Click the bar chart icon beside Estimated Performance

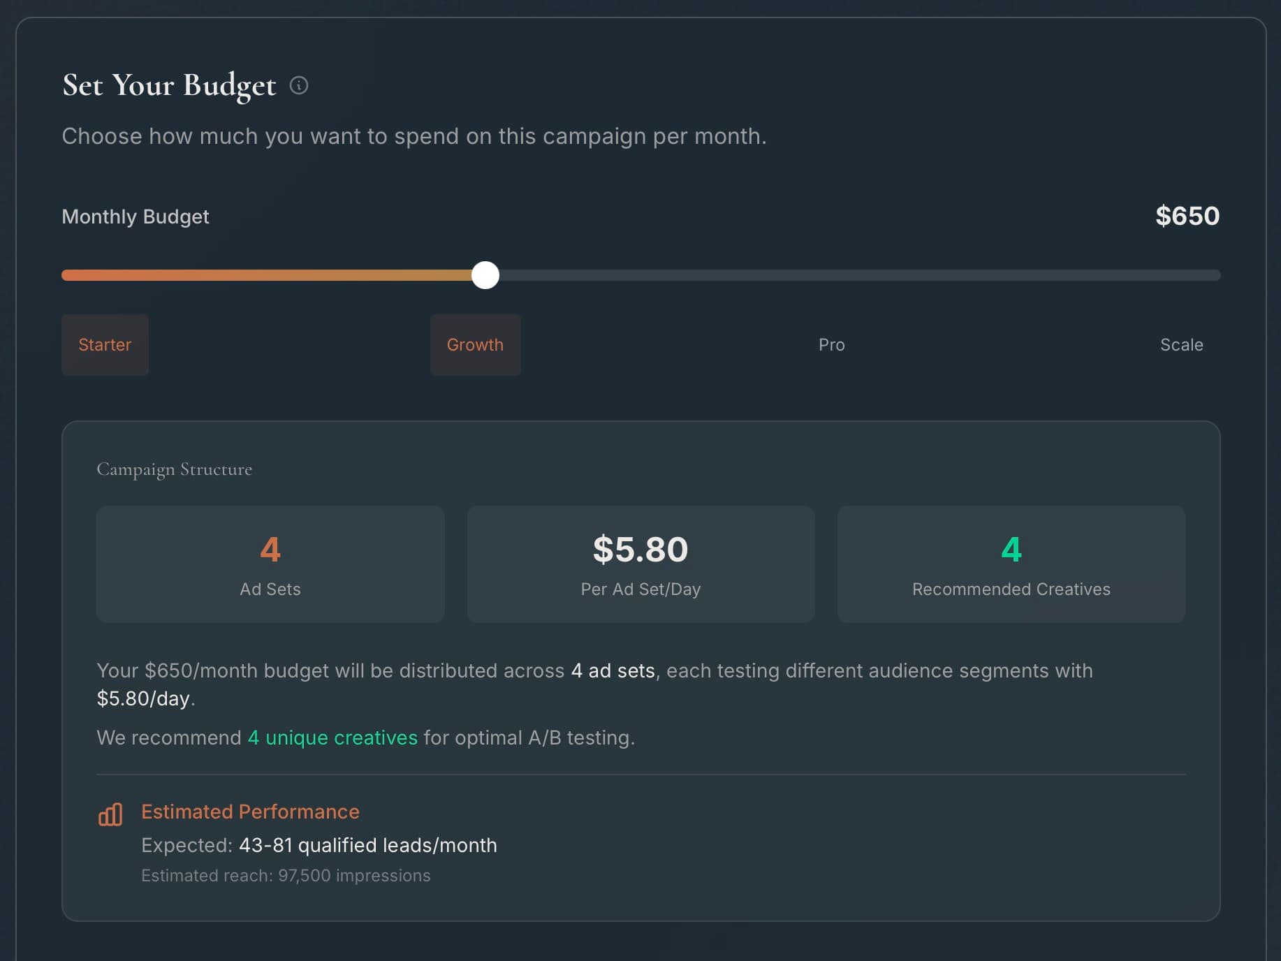click(x=110, y=814)
